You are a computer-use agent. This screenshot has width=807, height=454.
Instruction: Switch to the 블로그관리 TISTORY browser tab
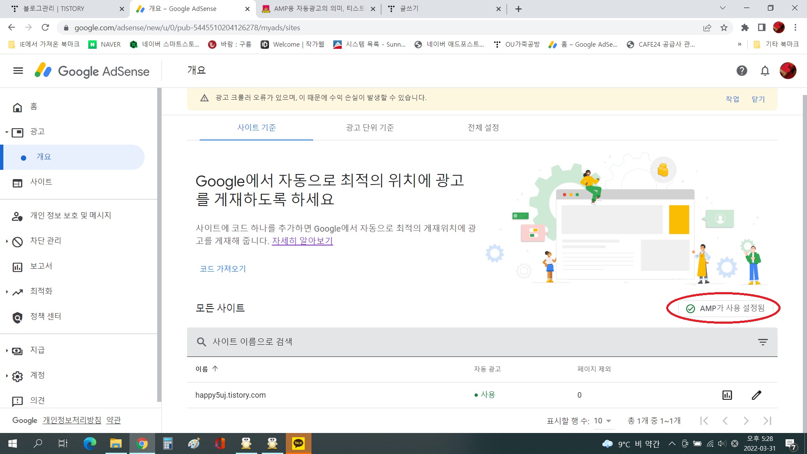[63, 9]
